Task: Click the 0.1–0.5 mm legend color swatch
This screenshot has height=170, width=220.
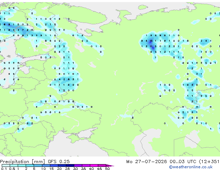Action: 6,165
